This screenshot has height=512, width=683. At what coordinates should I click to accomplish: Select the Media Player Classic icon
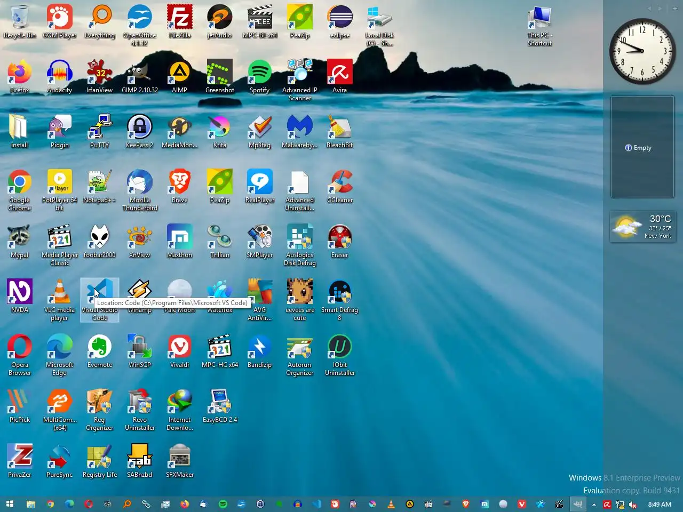[60, 245]
